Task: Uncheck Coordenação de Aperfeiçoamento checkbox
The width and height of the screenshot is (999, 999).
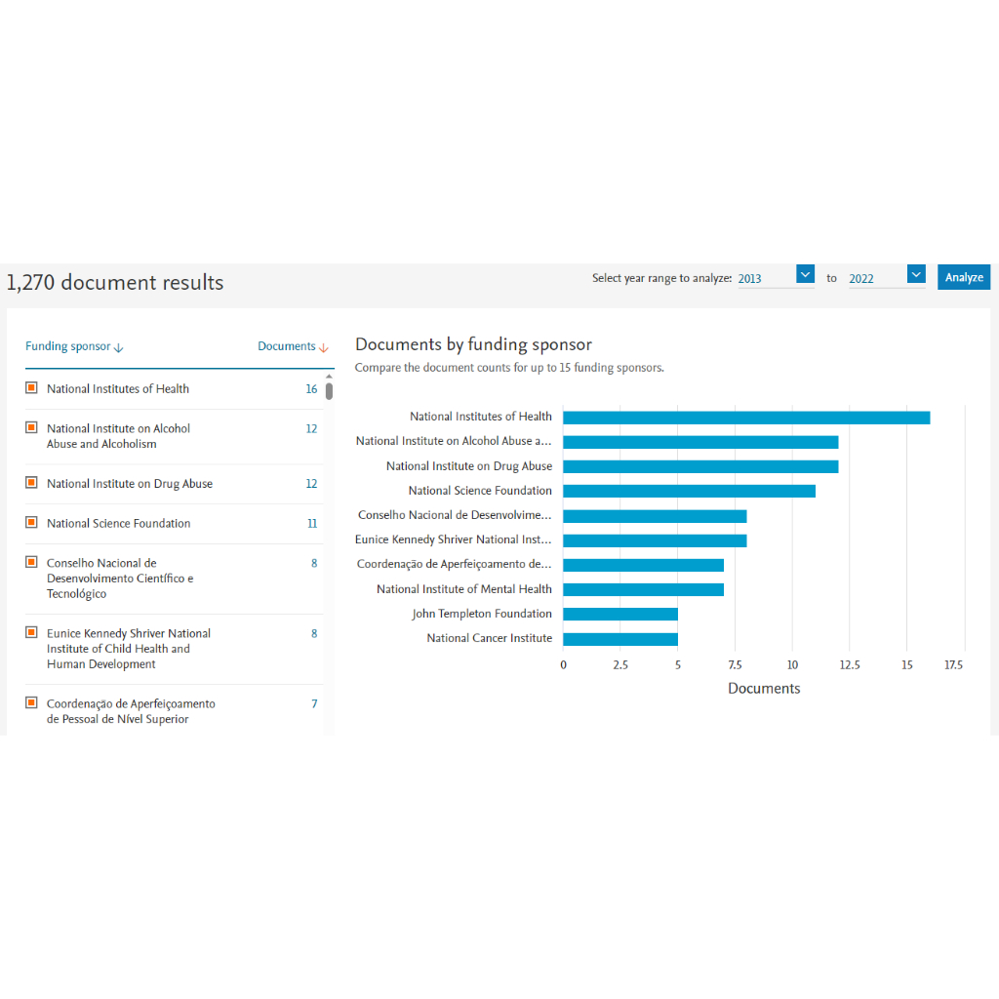Action: [31, 702]
